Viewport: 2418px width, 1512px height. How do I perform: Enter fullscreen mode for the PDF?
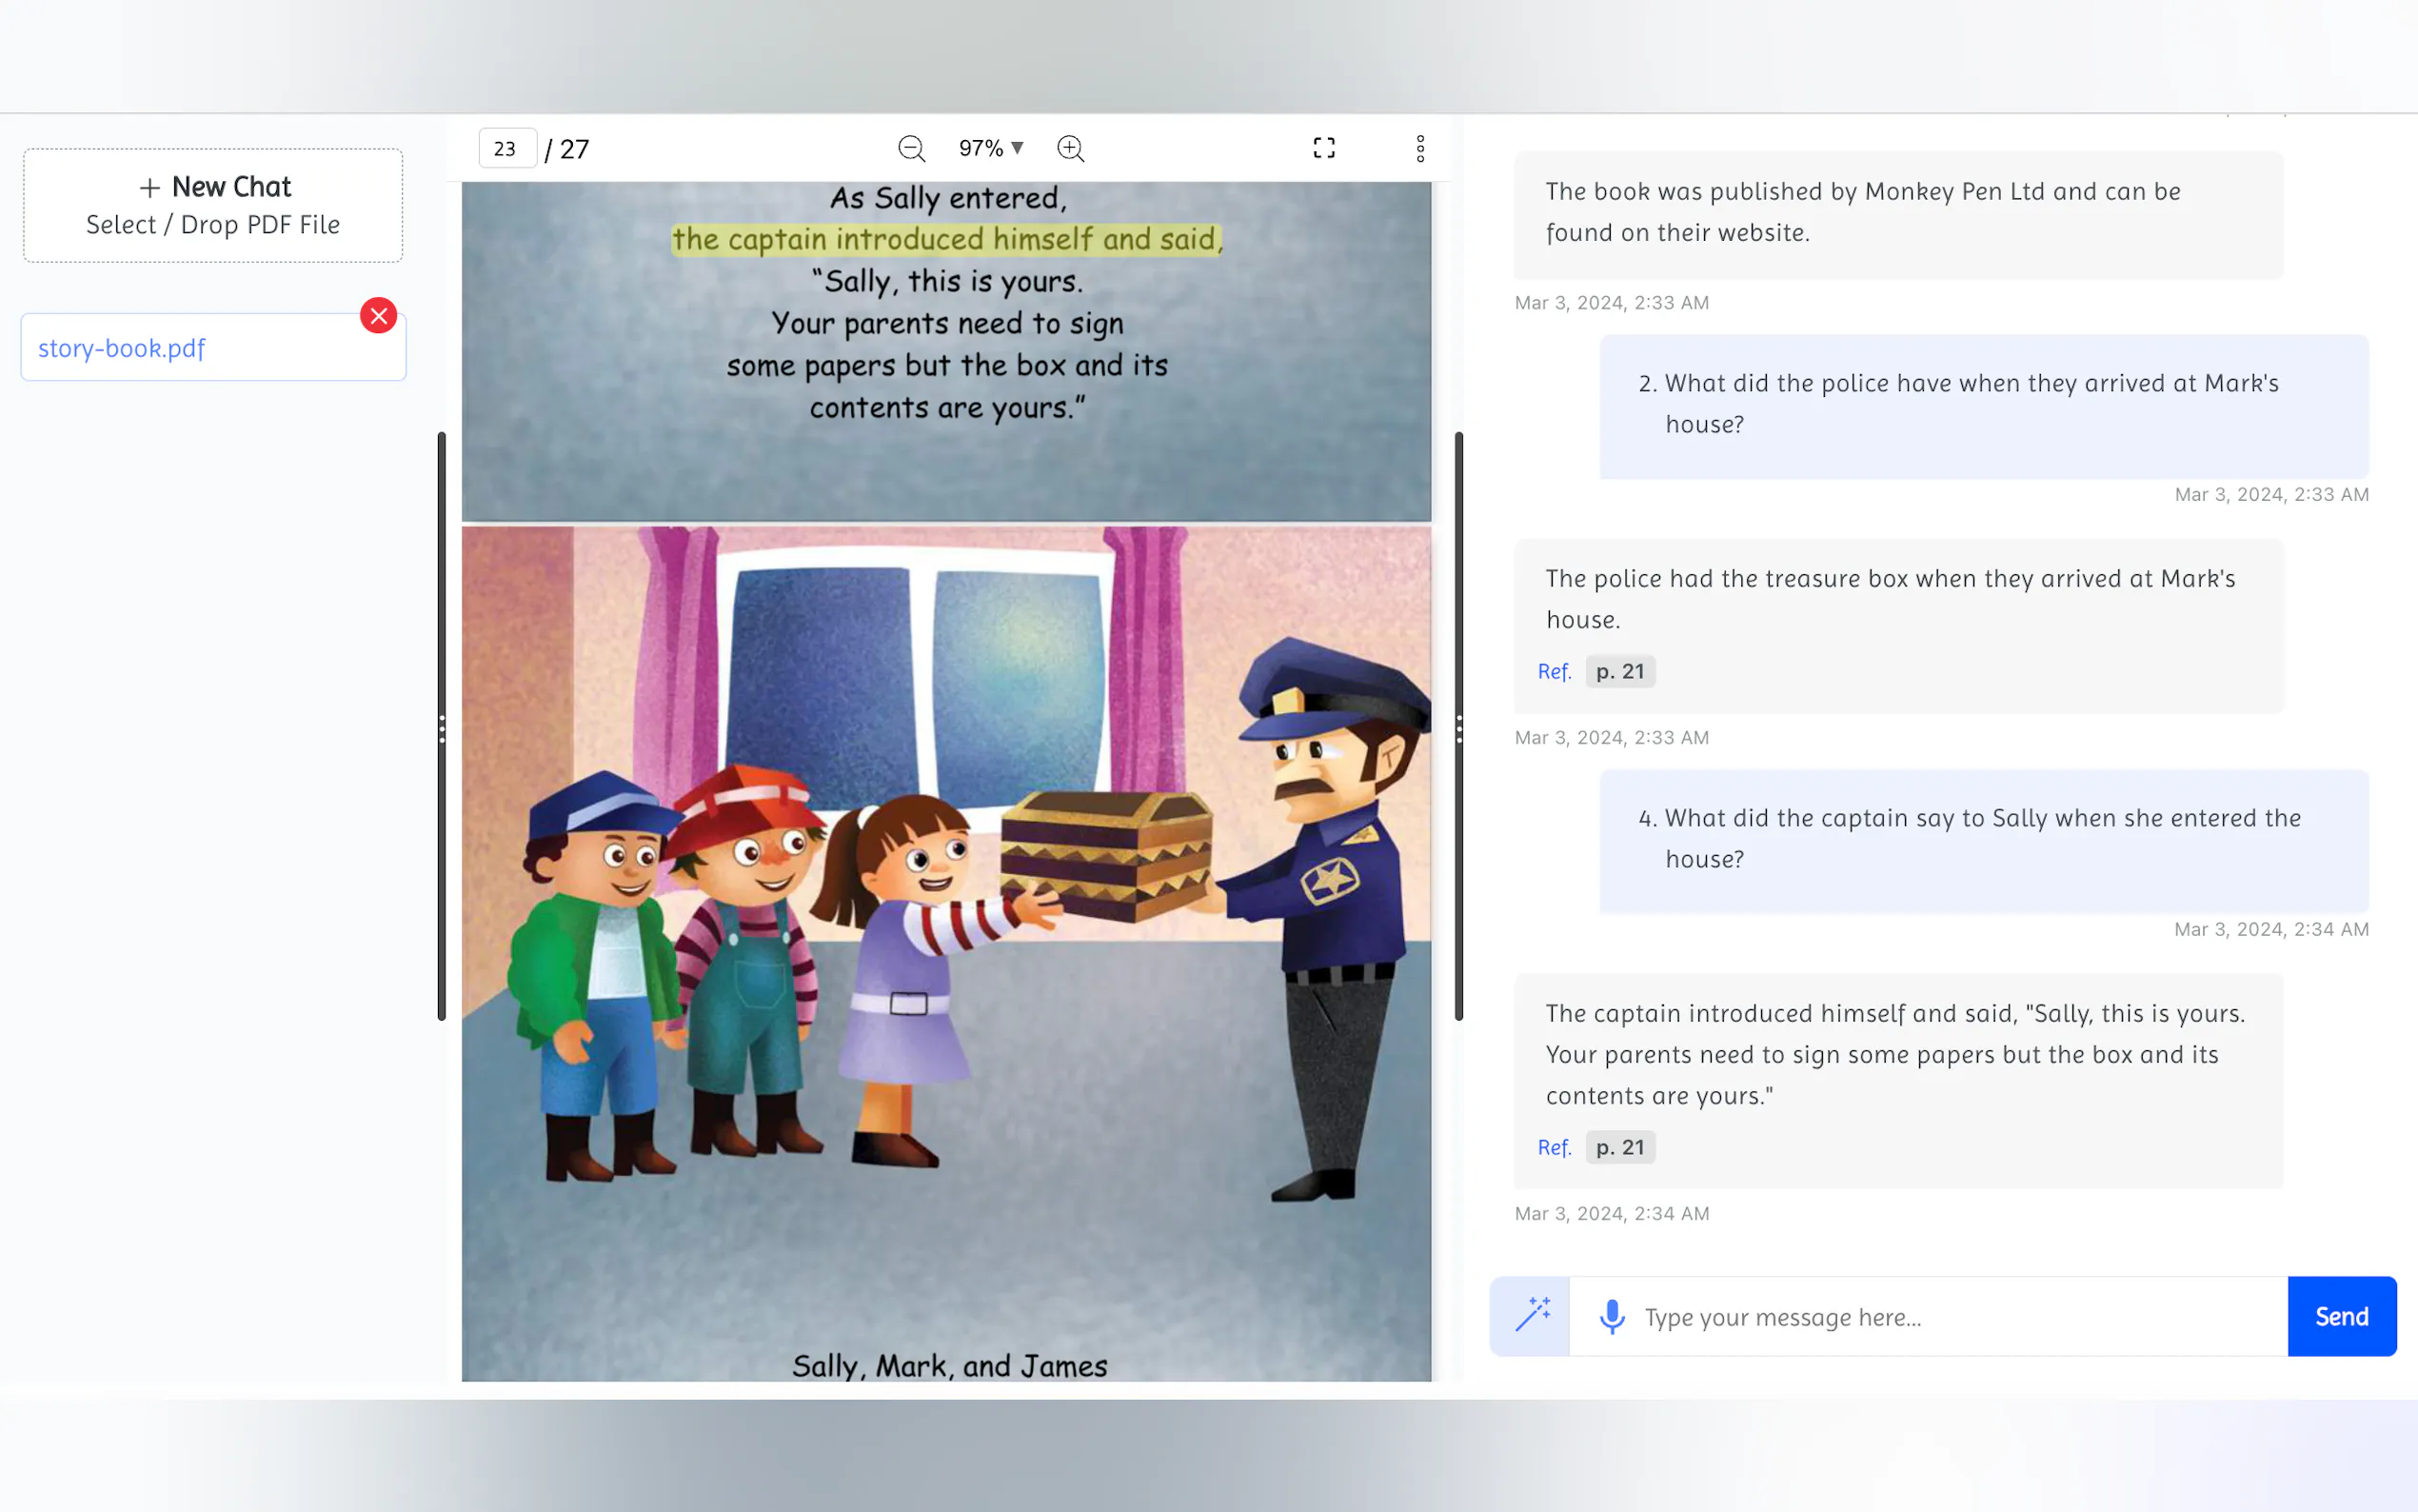click(1323, 149)
